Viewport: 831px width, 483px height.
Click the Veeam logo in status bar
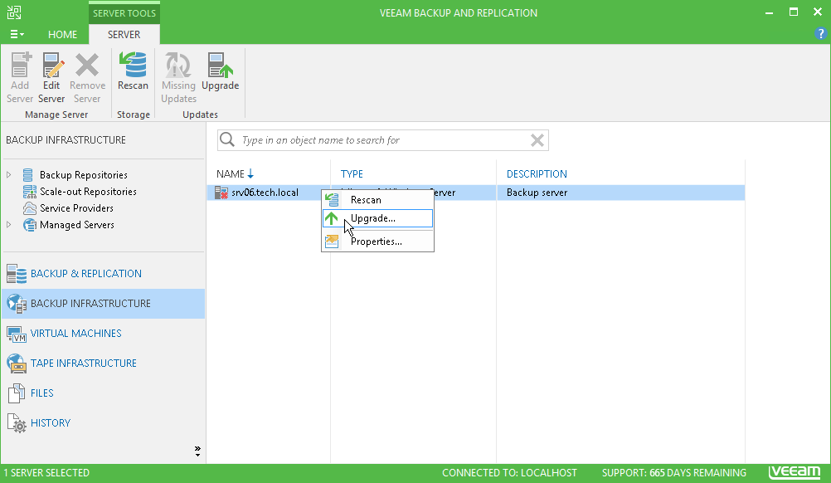click(795, 471)
